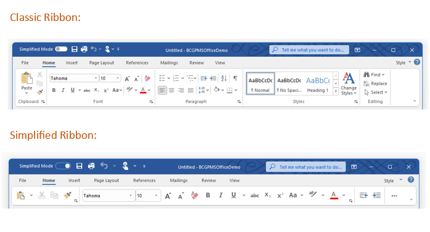Click Undo arrow in Simplified Ribbon title bar
Screen dimensions: 430x232
[104, 165]
